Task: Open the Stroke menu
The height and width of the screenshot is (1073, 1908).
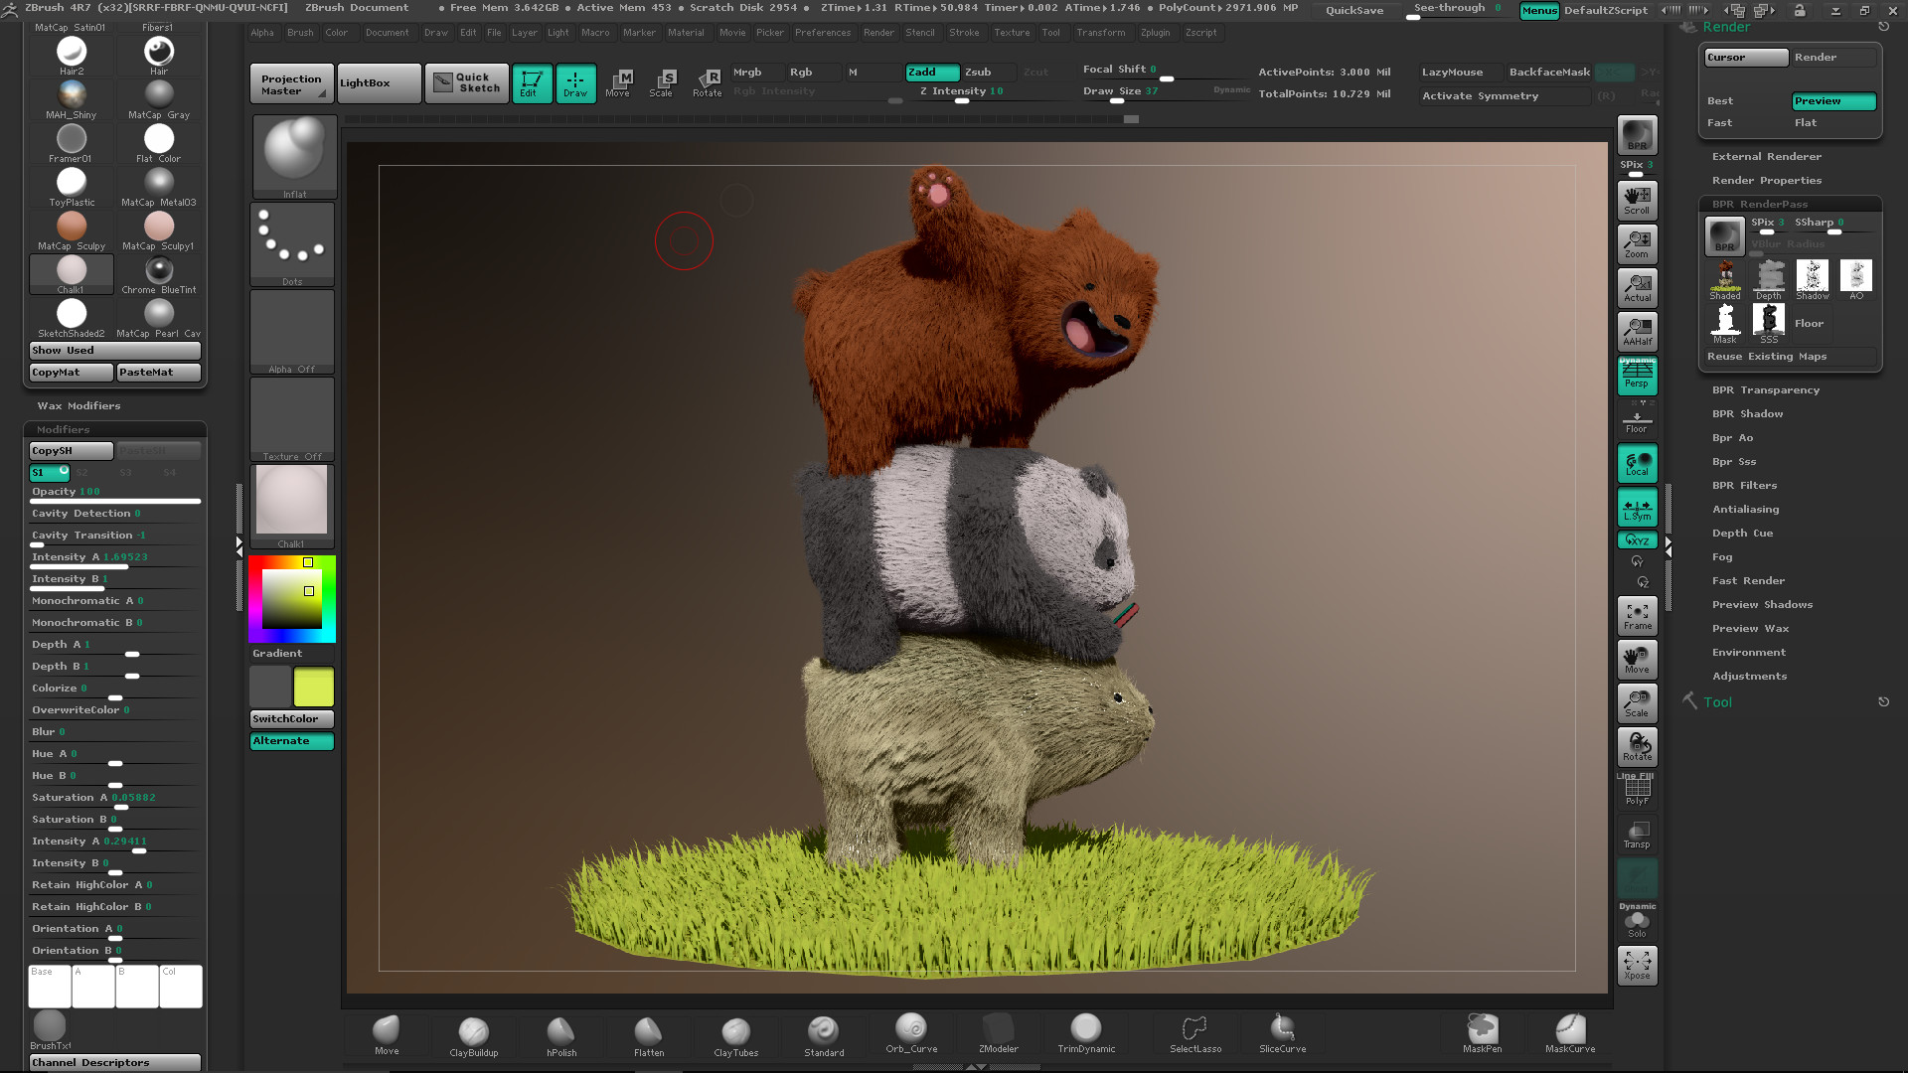Action: 964,33
